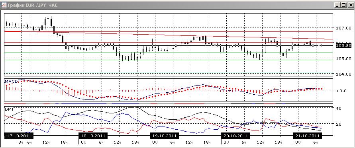Click the DMI 20 scale label
This screenshot has height=148, width=355.
point(339,124)
